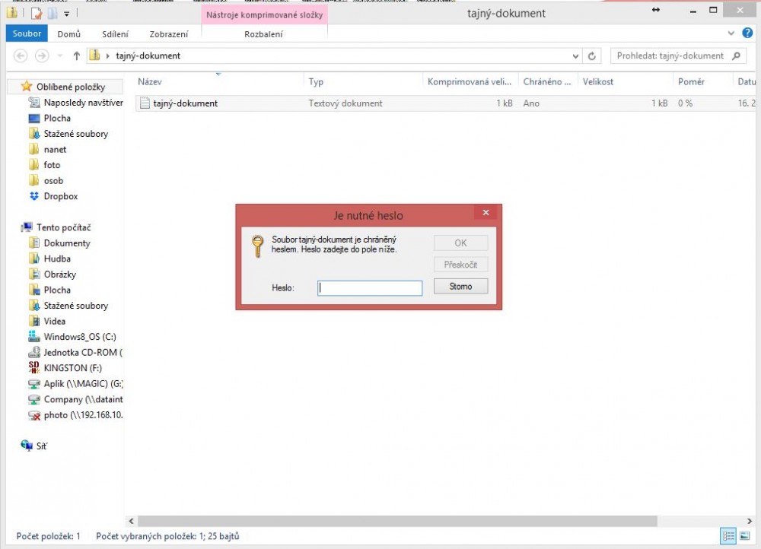Click the refresh button beside address bar
This screenshot has width=761, height=549.
[594, 56]
